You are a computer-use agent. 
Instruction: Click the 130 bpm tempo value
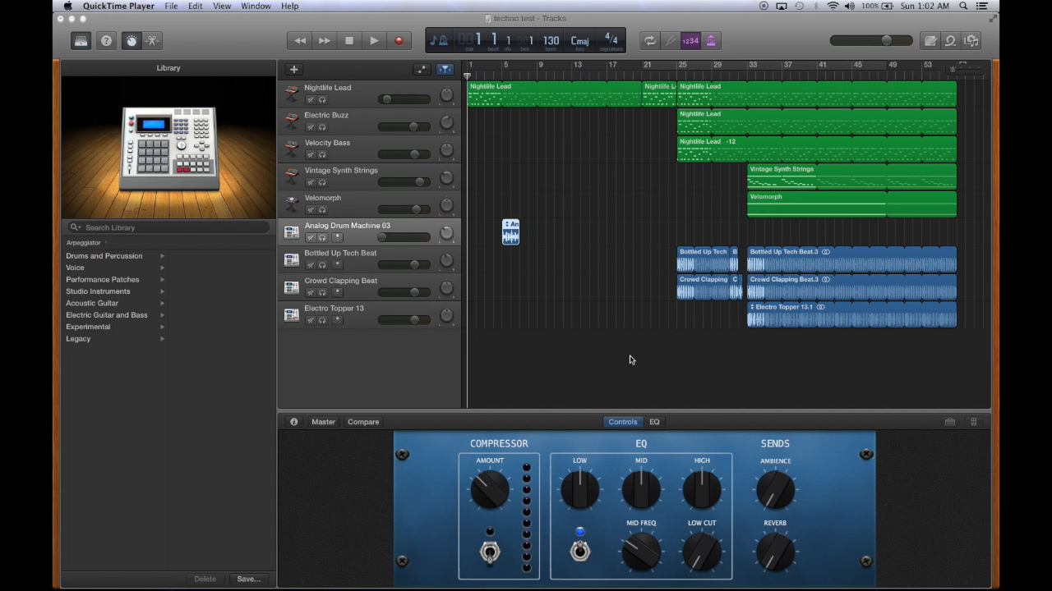click(551, 40)
